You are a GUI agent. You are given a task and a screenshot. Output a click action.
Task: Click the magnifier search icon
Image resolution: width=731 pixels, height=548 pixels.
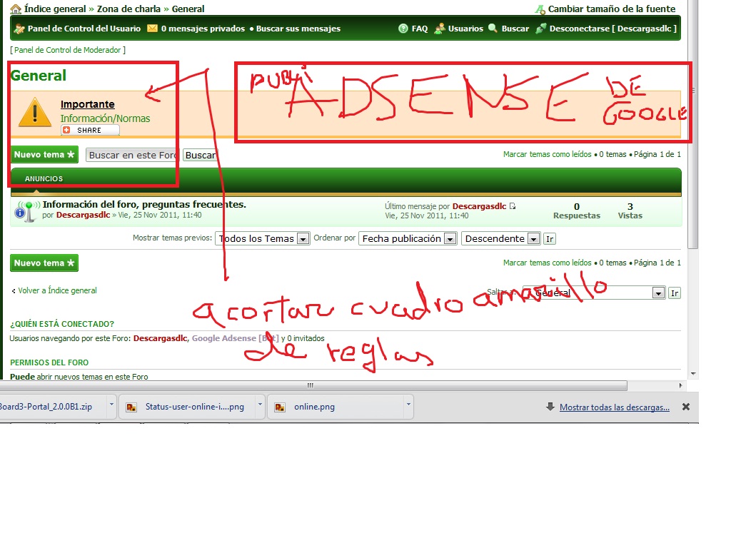point(493,29)
